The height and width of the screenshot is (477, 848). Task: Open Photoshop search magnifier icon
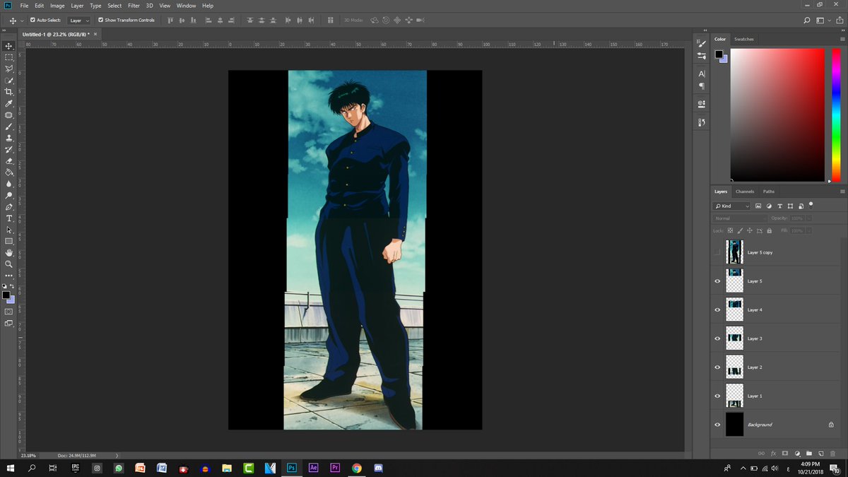(x=807, y=20)
